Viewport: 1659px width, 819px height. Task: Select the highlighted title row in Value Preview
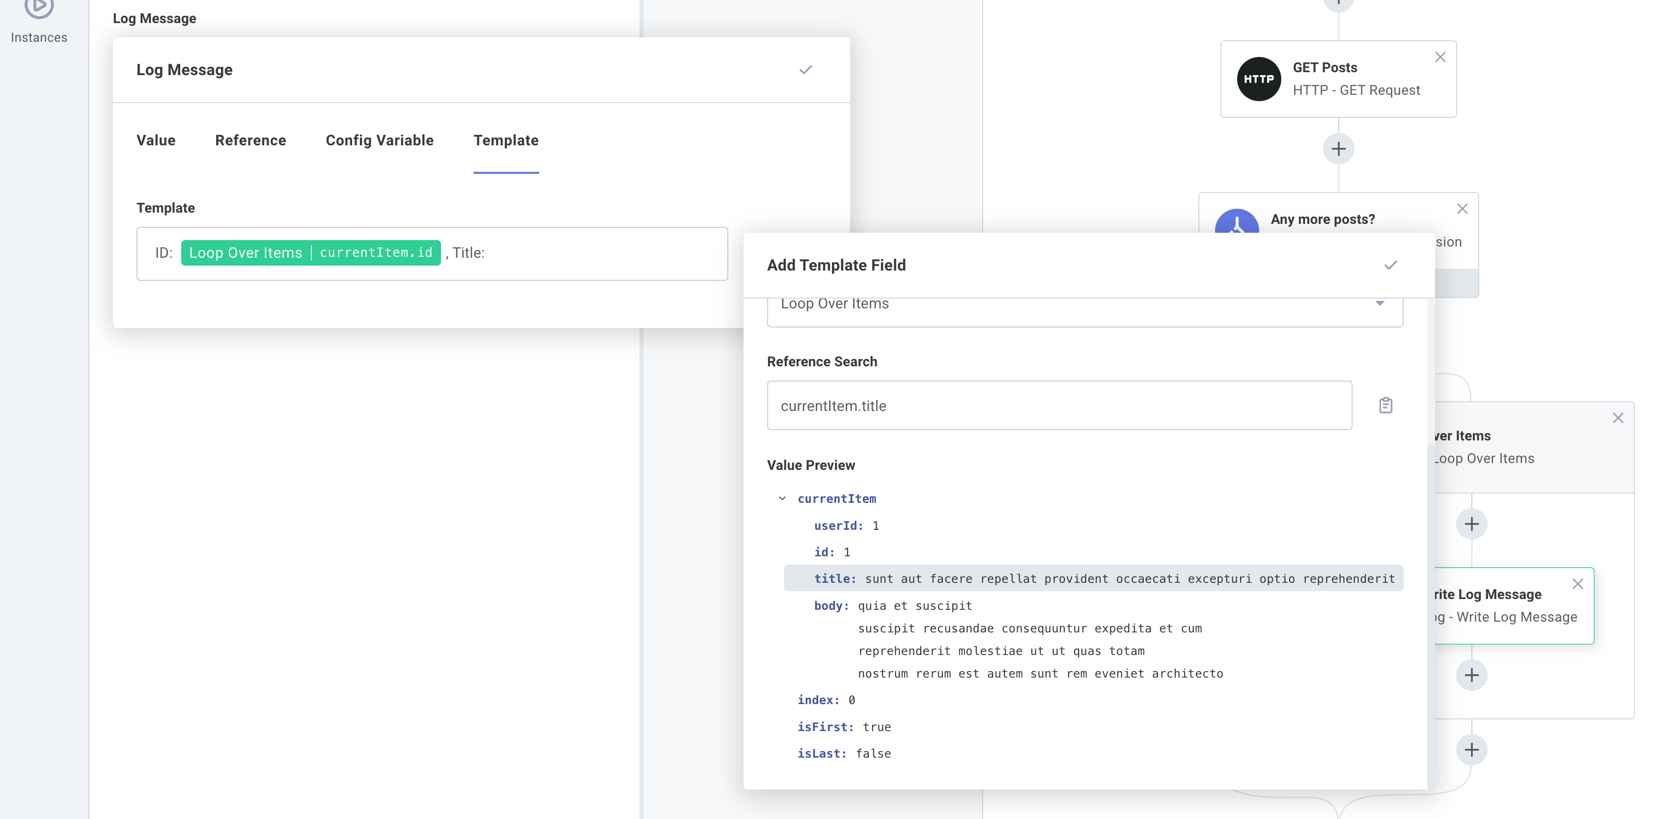click(1093, 578)
